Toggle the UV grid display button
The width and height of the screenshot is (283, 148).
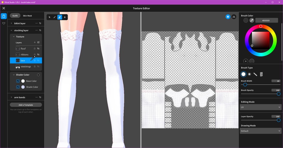228,17
